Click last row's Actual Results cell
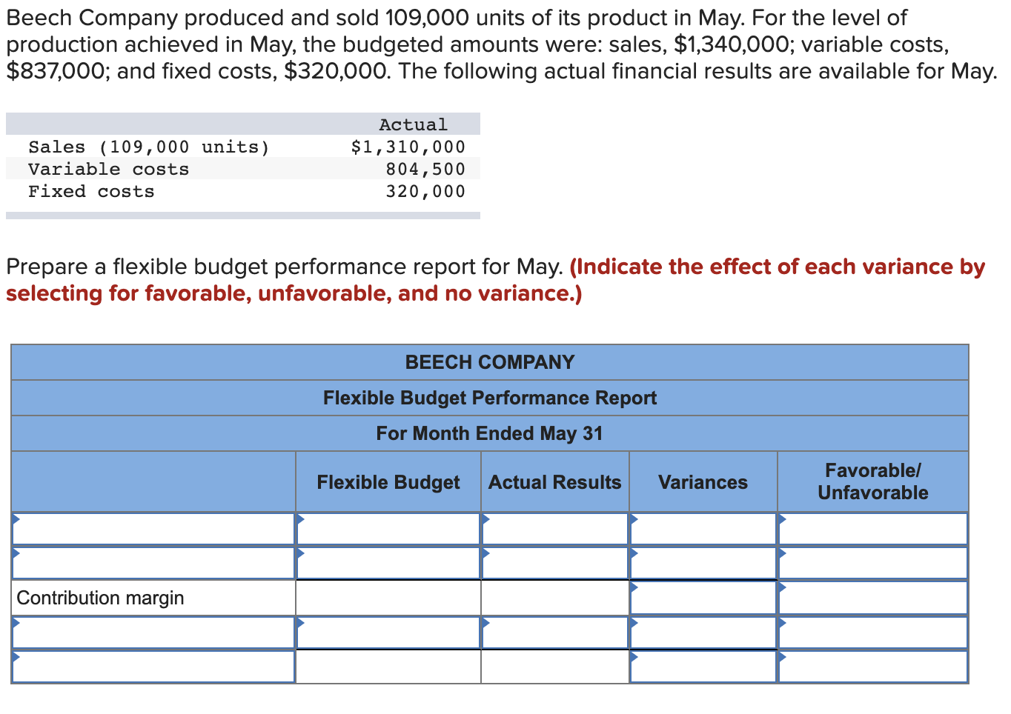Image resolution: width=1011 pixels, height=714 pixels. 555,667
